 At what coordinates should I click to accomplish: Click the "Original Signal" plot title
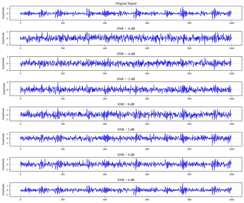[x=126, y=3]
